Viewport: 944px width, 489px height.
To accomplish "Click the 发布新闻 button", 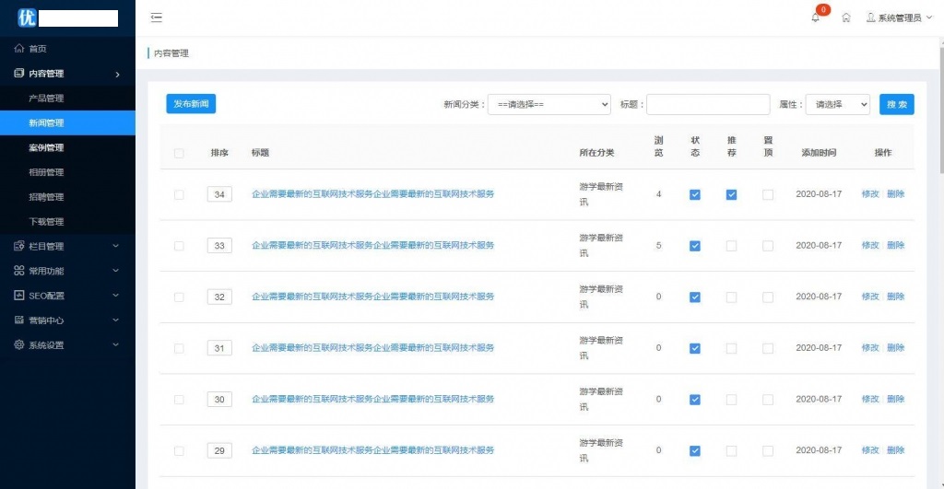I will [x=191, y=104].
